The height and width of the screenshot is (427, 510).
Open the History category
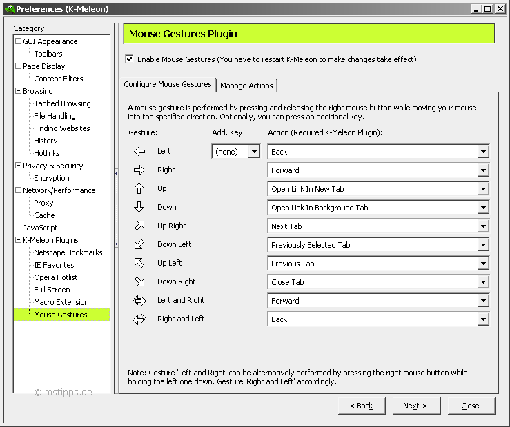[46, 141]
